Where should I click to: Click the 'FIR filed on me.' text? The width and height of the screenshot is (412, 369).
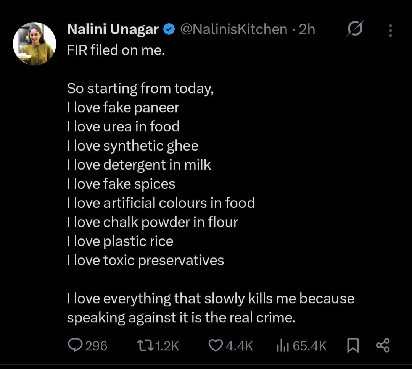point(116,50)
